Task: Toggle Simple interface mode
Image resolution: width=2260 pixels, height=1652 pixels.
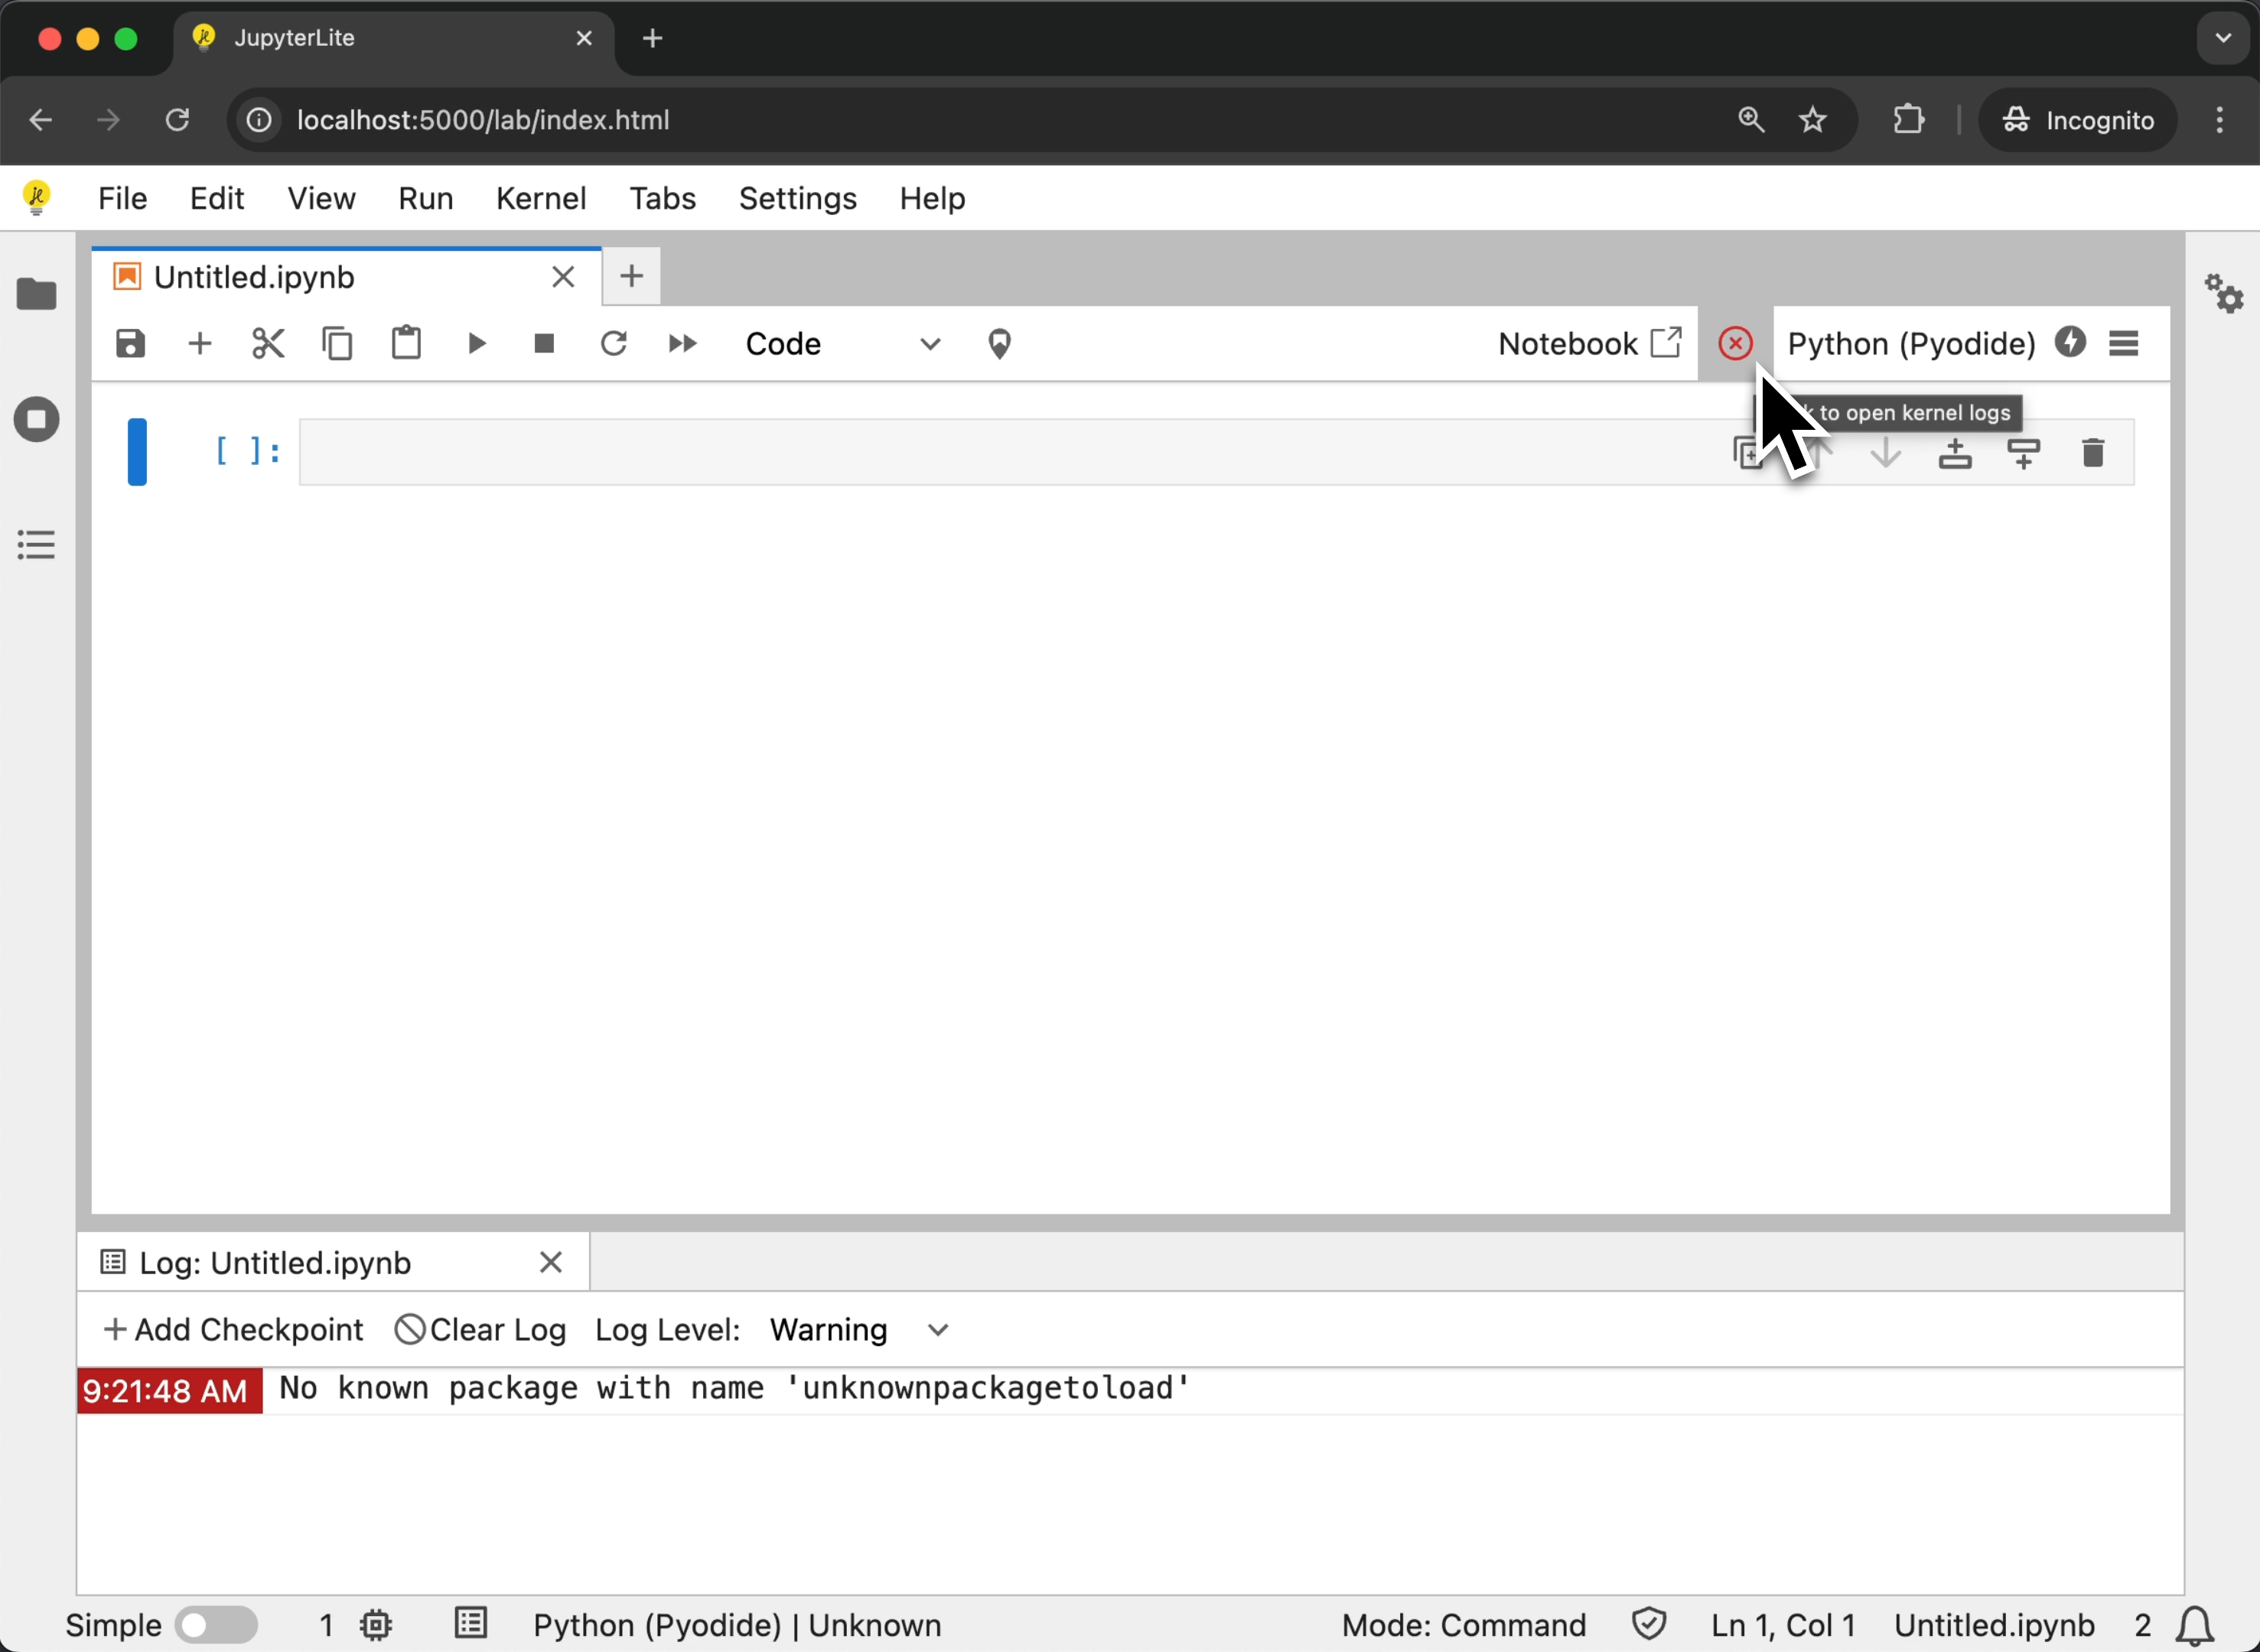Action: click(218, 1624)
